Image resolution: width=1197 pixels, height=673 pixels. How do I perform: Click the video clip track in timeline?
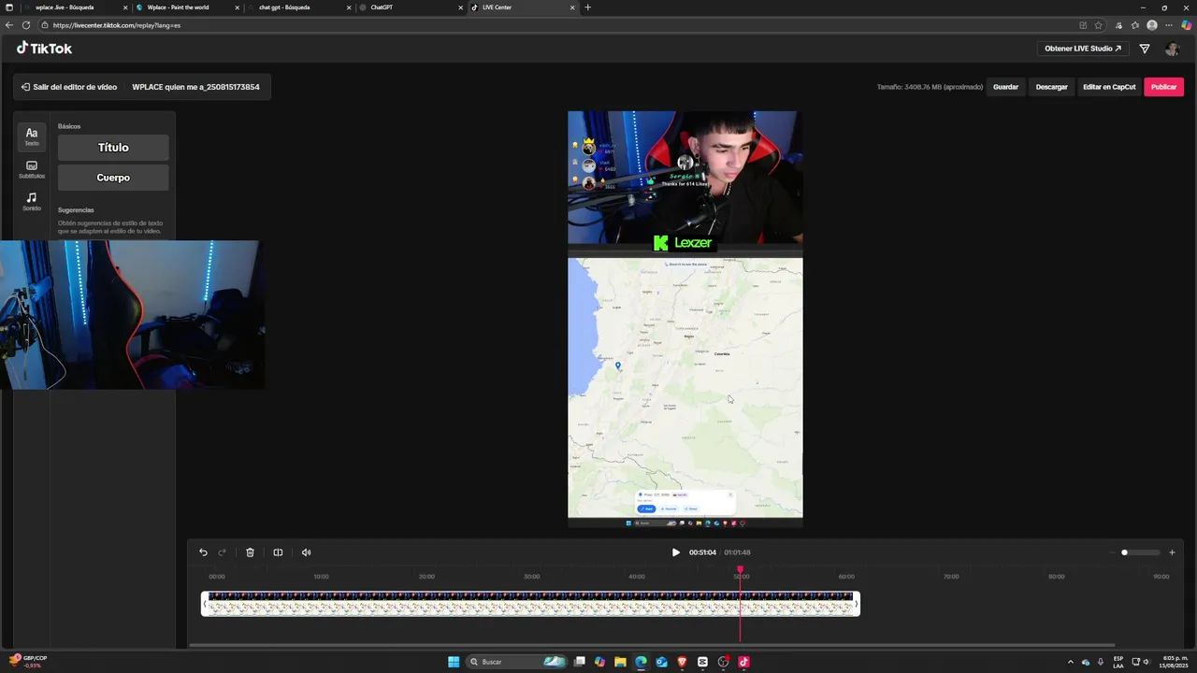[x=530, y=604]
